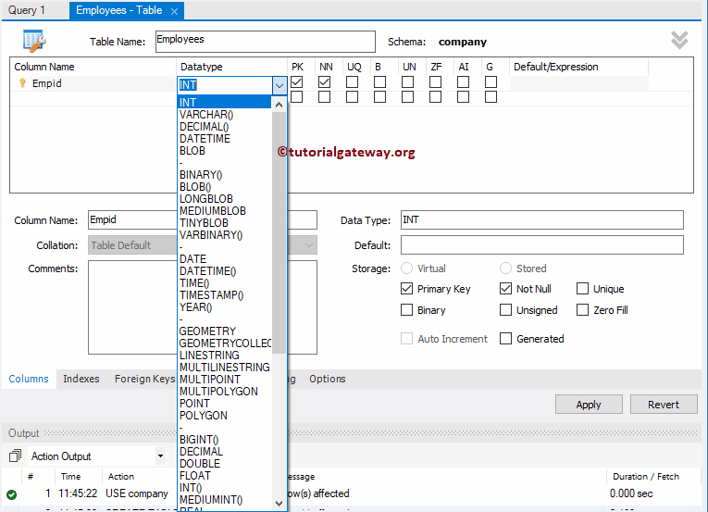This screenshot has width=708, height=512.
Task: Open the Indexes tab
Action: [x=81, y=379]
